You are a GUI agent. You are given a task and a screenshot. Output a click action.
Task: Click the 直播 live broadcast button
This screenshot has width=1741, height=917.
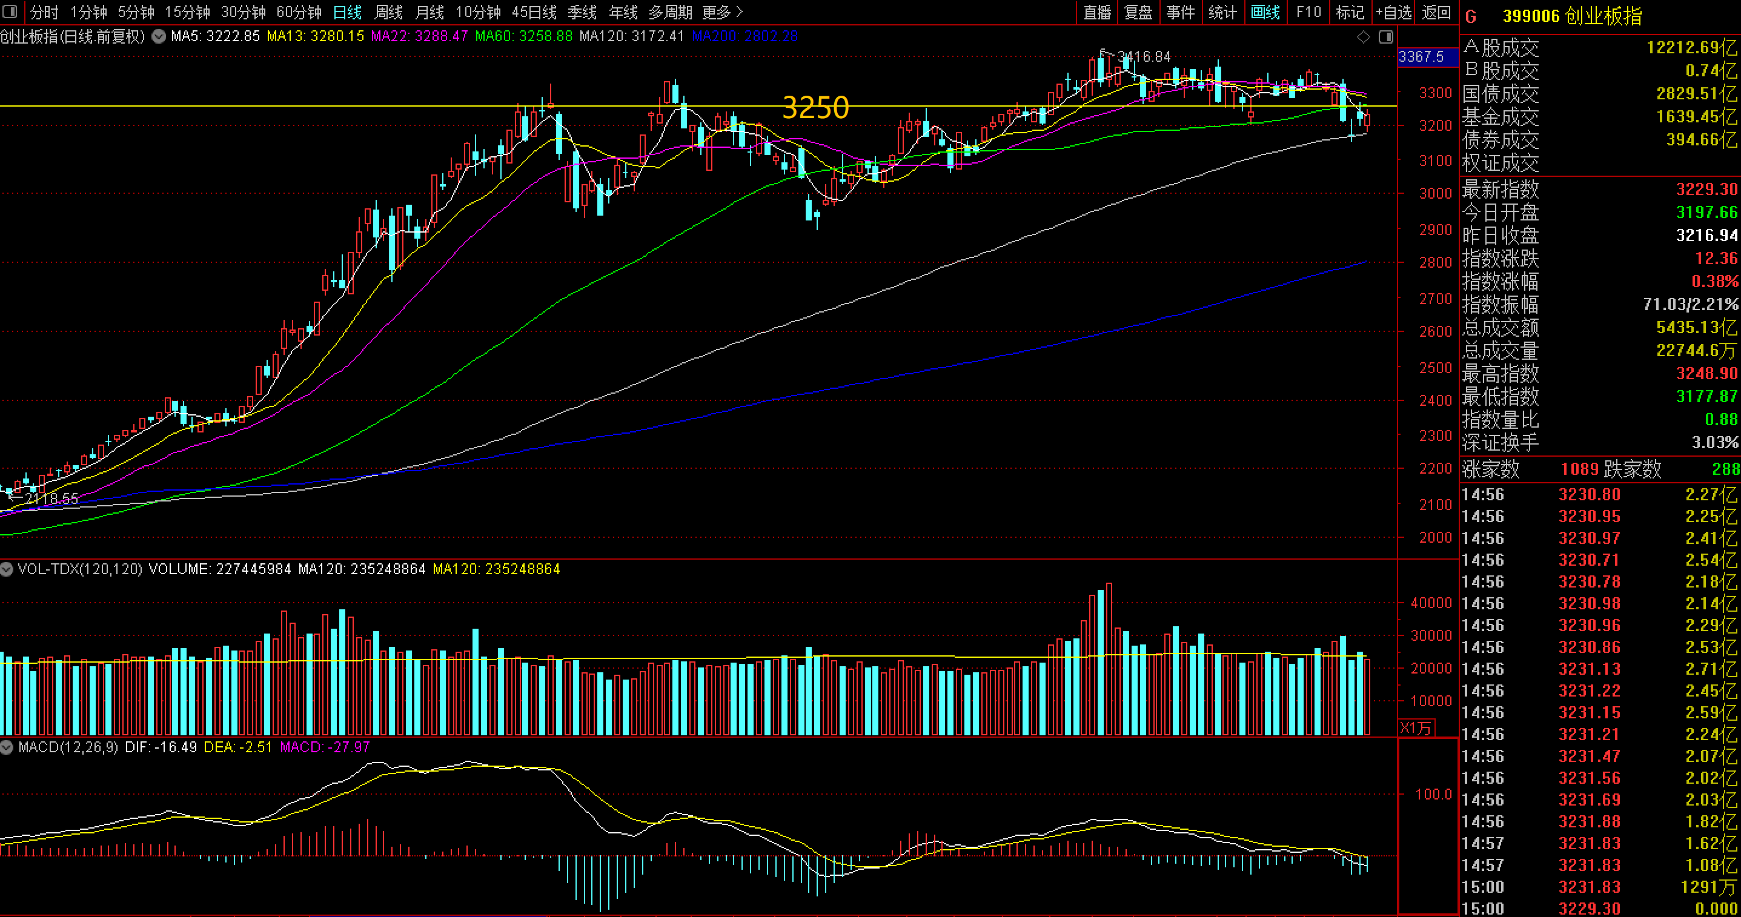(1097, 12)
